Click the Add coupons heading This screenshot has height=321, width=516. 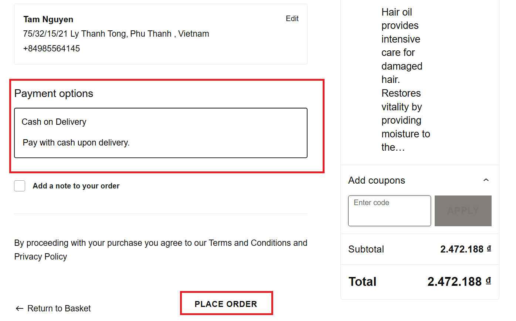tap(376, 180)
